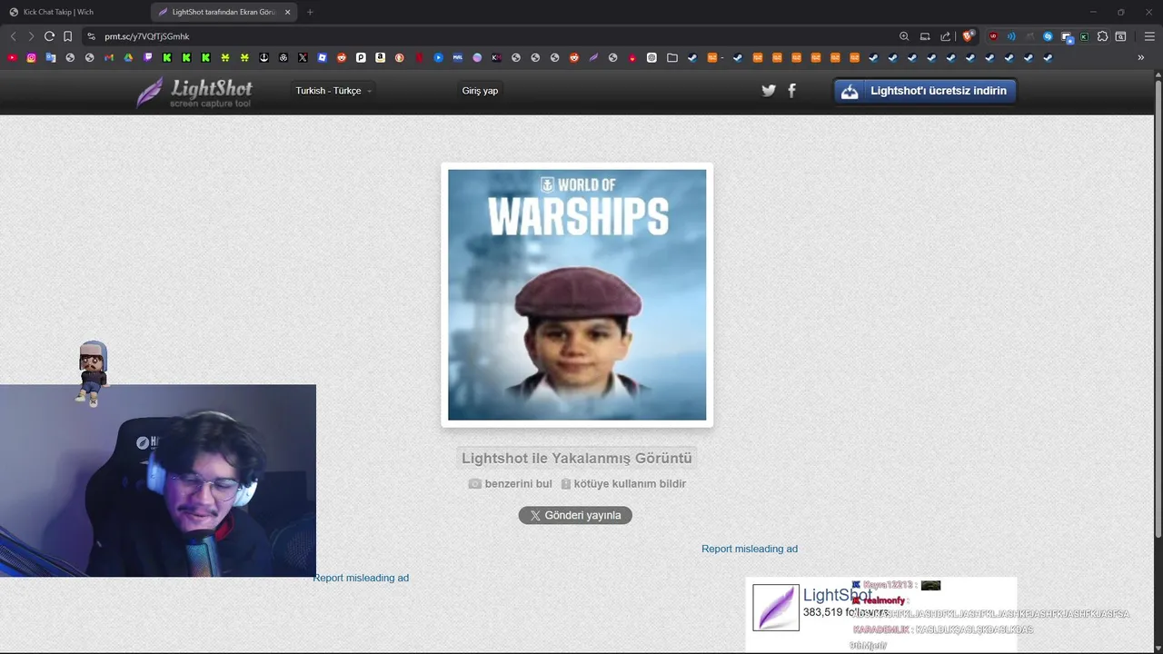
Task: Click the small avatar character above webcam
Action: coord(92,372)
